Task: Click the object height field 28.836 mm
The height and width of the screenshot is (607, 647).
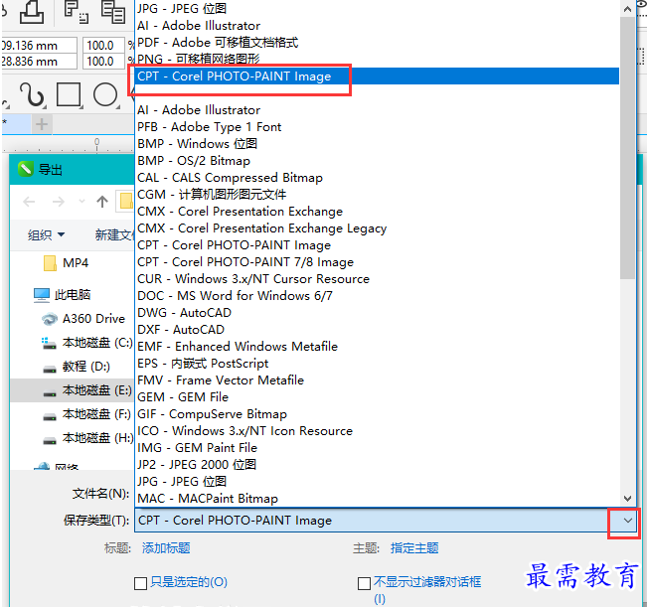Action: (x=39, y=62)
